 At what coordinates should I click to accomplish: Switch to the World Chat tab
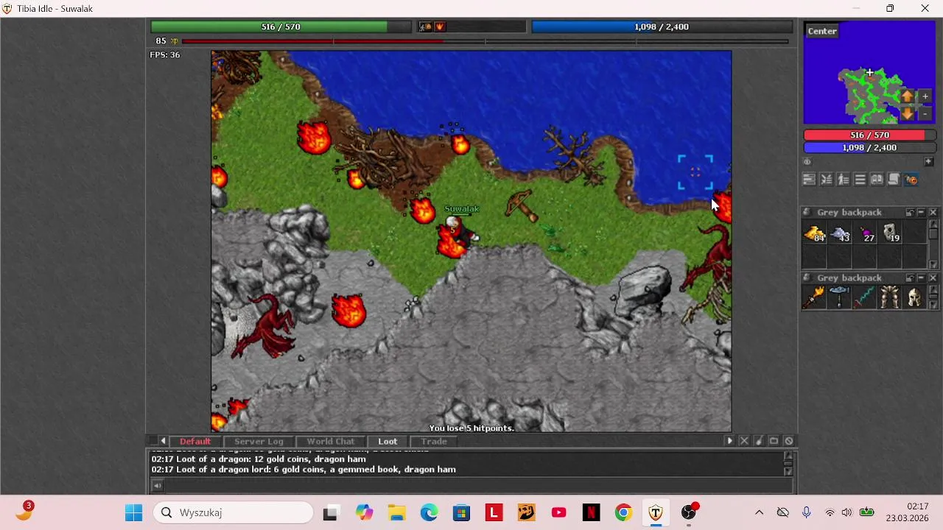(330, 441)
